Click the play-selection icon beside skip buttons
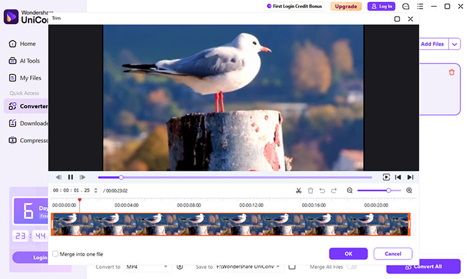The width and height of the screenshot is (467, 279). [x=386, y=177]
